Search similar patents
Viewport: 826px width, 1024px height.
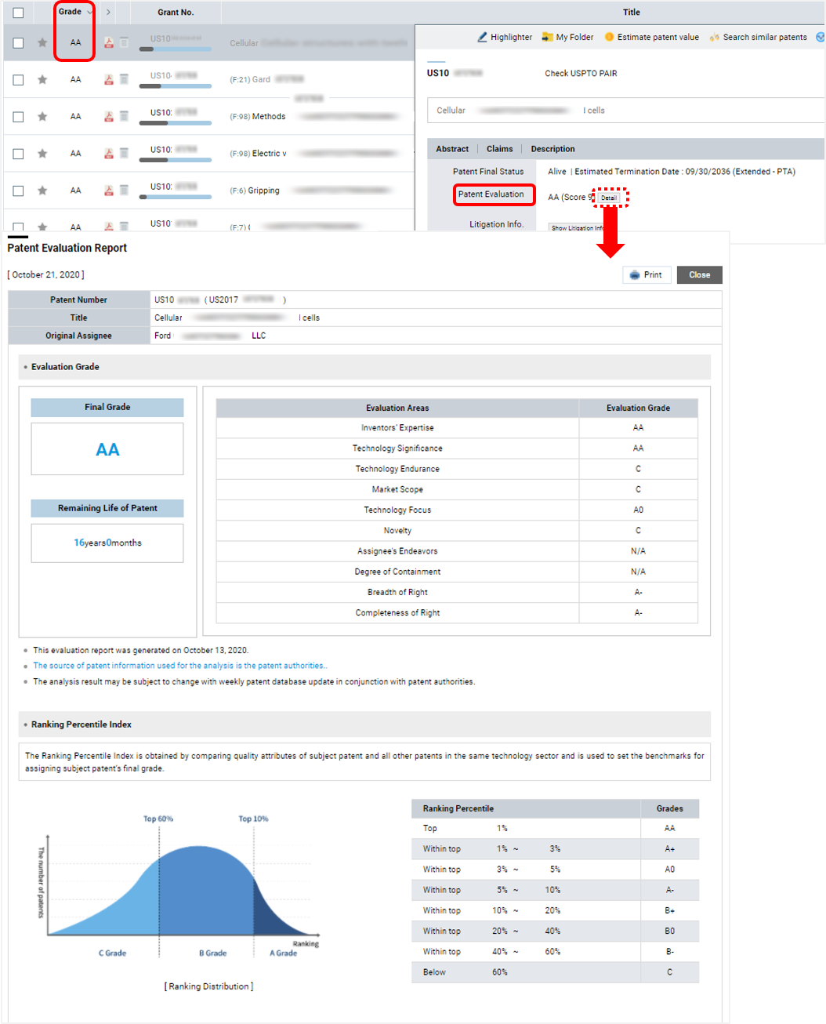(x=758, y=37)
